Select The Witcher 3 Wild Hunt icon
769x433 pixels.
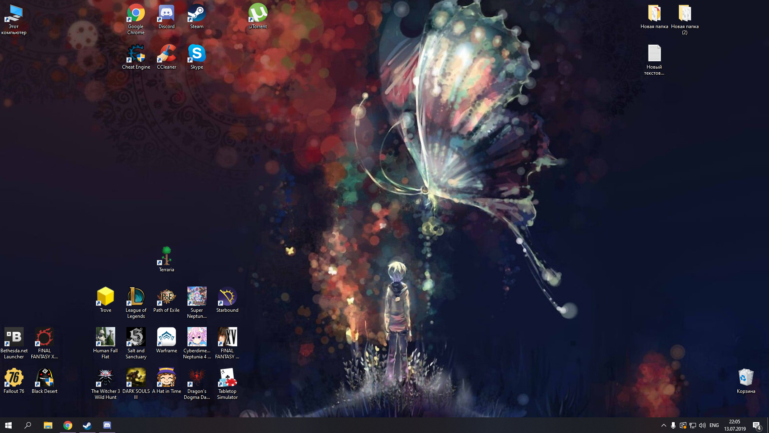tap(105, 384)
